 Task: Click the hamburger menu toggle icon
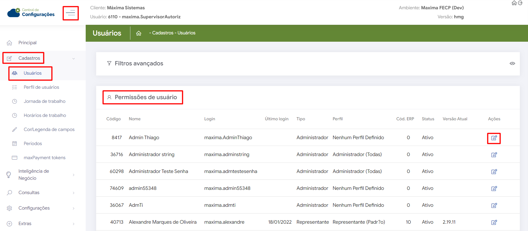tap(70, 13)
